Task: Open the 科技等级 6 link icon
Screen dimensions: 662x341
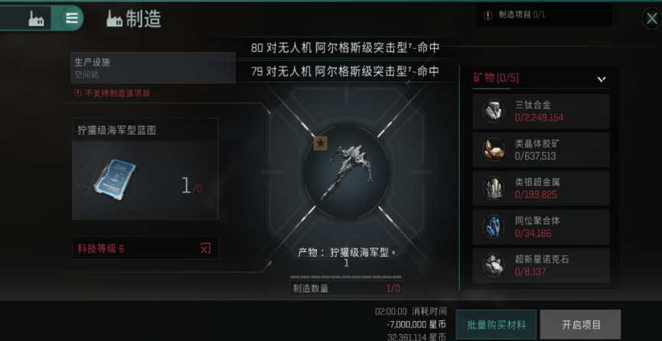Action: (205, 248)
